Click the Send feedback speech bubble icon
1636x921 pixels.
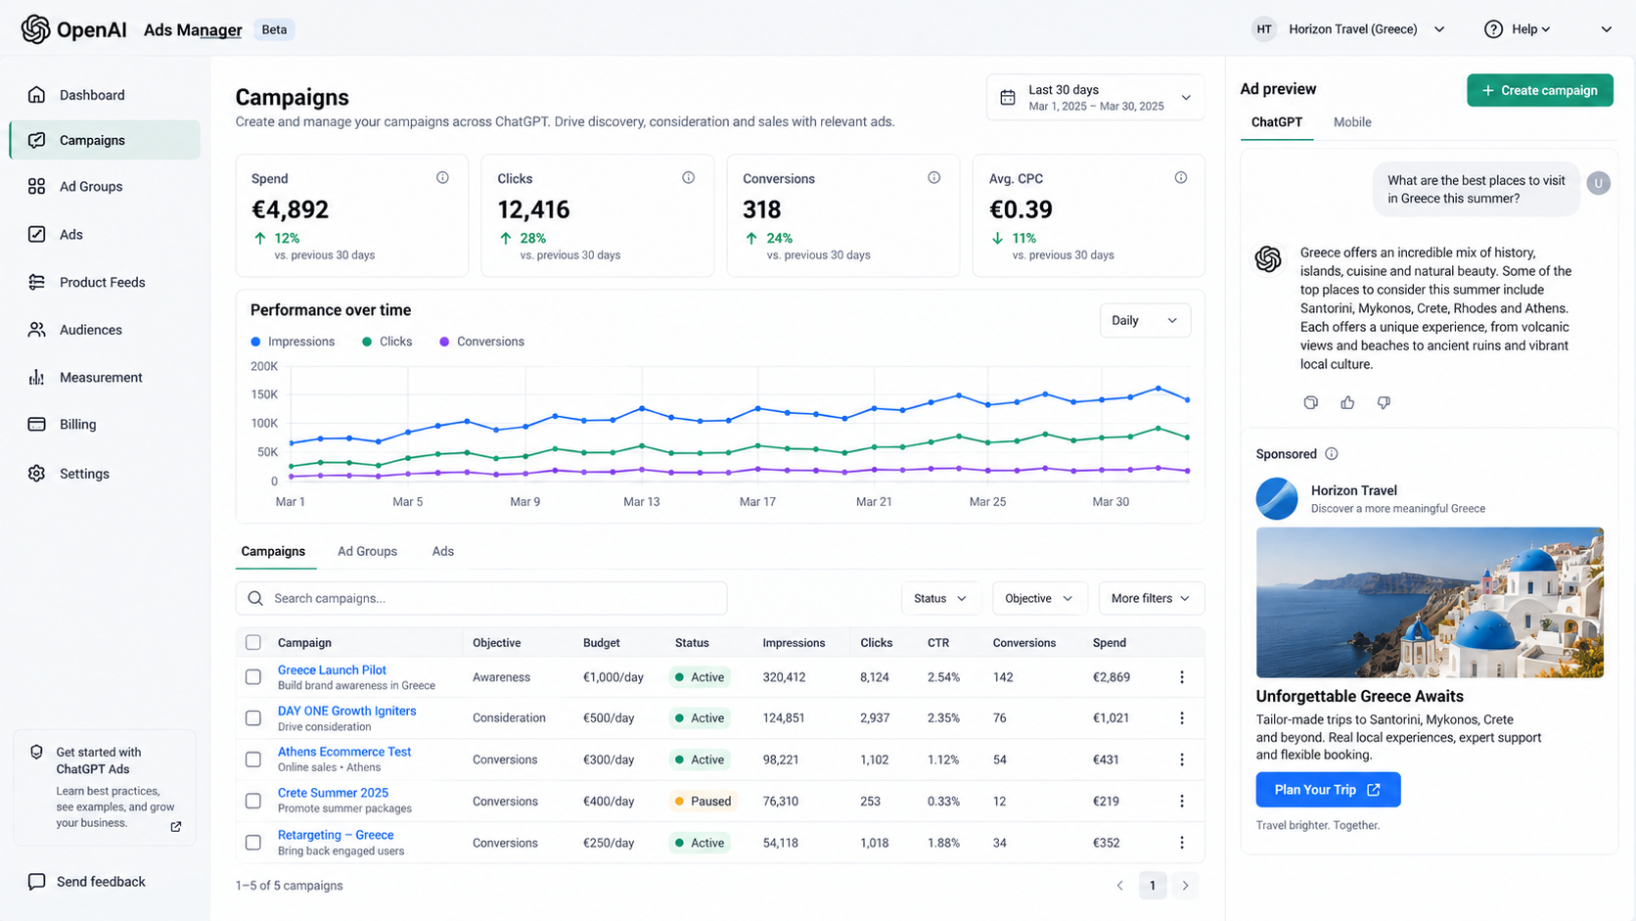click(x=36, y=882)
